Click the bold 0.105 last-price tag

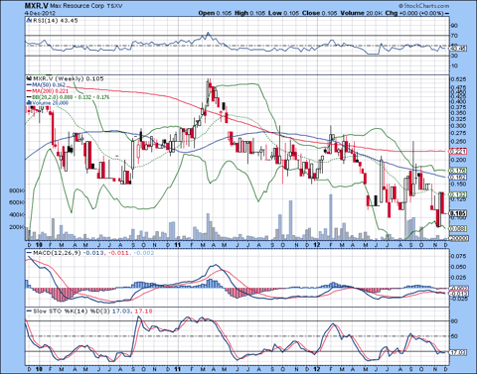pyautogui.click(x=458, y=213)
